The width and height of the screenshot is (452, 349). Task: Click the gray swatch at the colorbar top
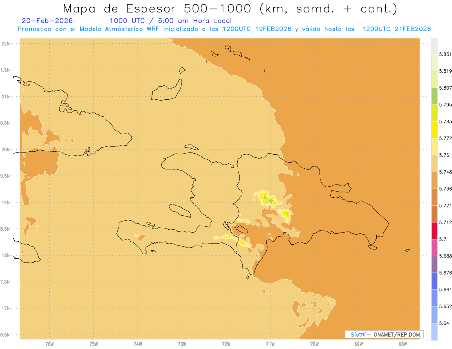434,46
